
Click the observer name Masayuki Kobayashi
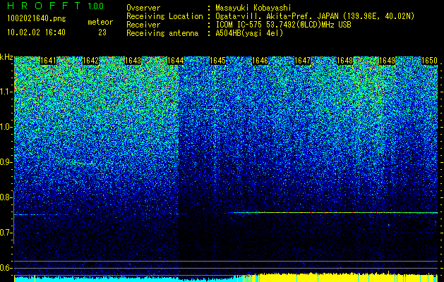point(253,8)
